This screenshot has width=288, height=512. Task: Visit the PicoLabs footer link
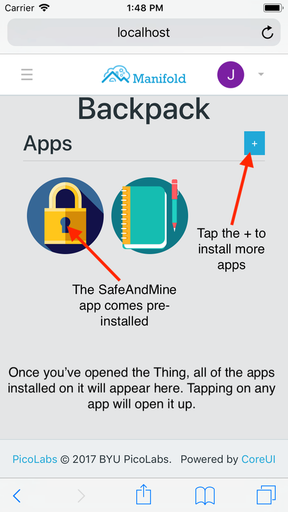pyautogui.click(x=35, y=460)
